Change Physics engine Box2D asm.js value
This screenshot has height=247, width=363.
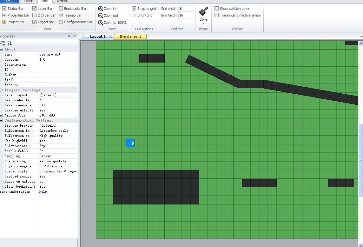click(58, 166)
